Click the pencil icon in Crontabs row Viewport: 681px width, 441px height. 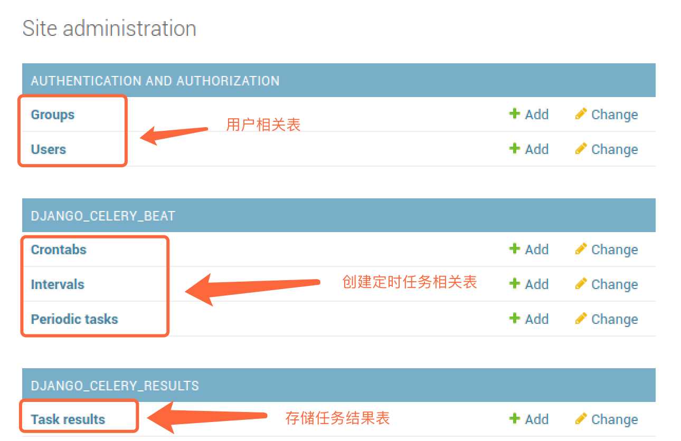click(x=581, y=249)
